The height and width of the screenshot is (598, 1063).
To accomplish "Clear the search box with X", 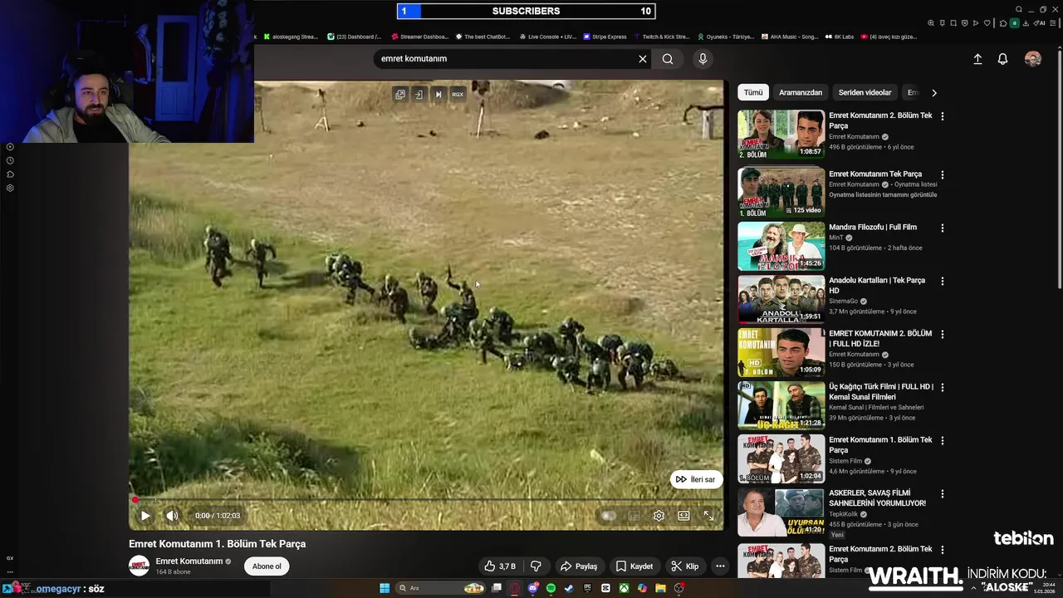I will 642,59.
